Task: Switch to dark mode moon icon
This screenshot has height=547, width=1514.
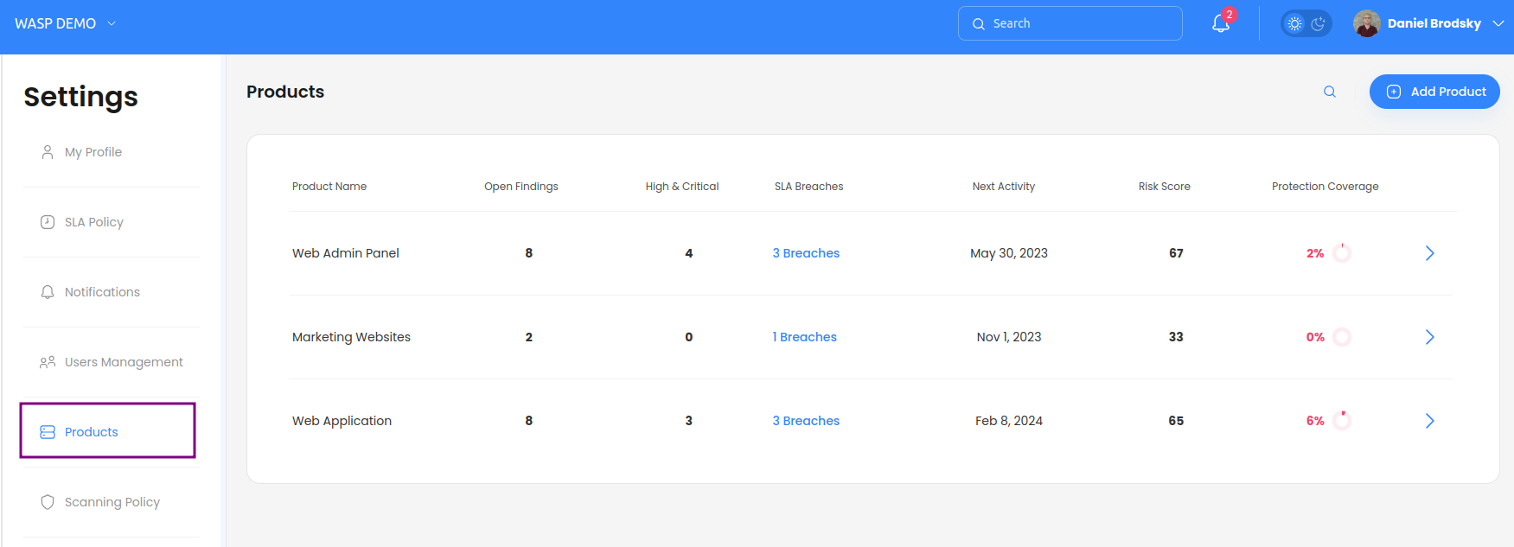Action: pos(1318,23)
